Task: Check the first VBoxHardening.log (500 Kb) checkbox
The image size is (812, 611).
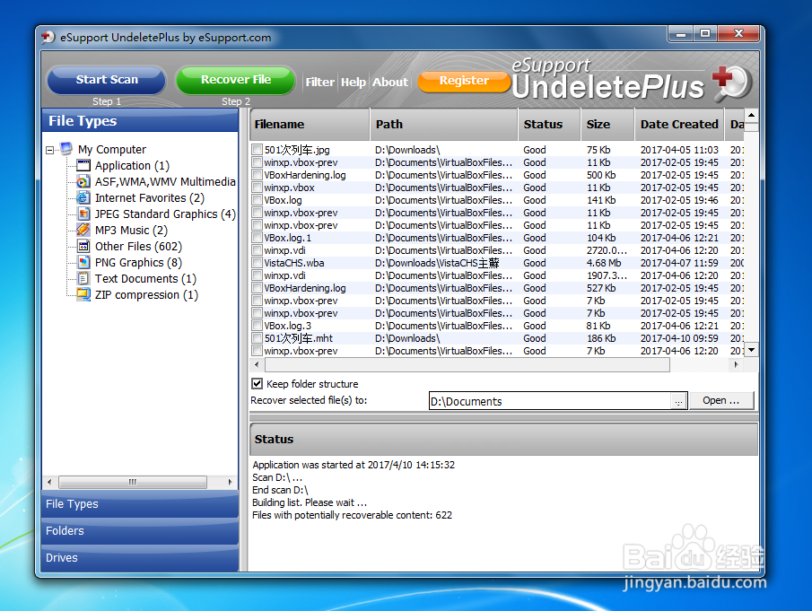Action: click(x=257, y=175)
